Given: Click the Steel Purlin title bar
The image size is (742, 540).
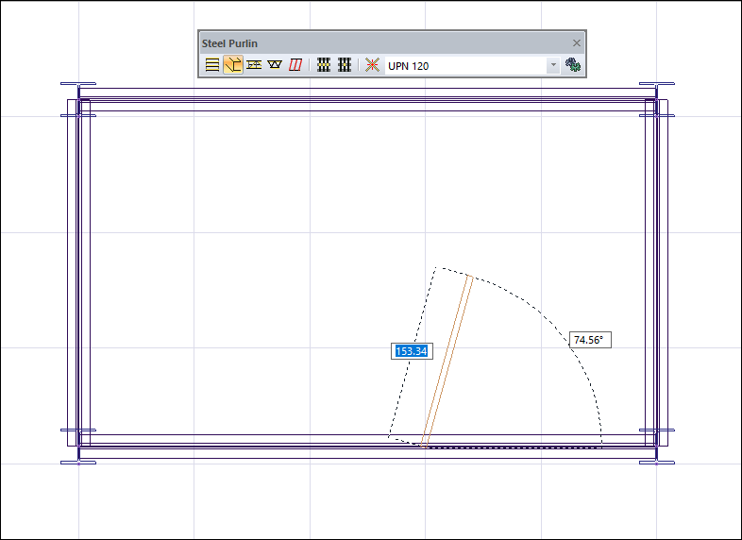Looking at the screenshot, I should click(x=378, y=43).
